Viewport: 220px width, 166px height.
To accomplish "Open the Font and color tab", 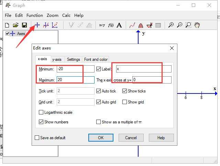I will [96, 59].
